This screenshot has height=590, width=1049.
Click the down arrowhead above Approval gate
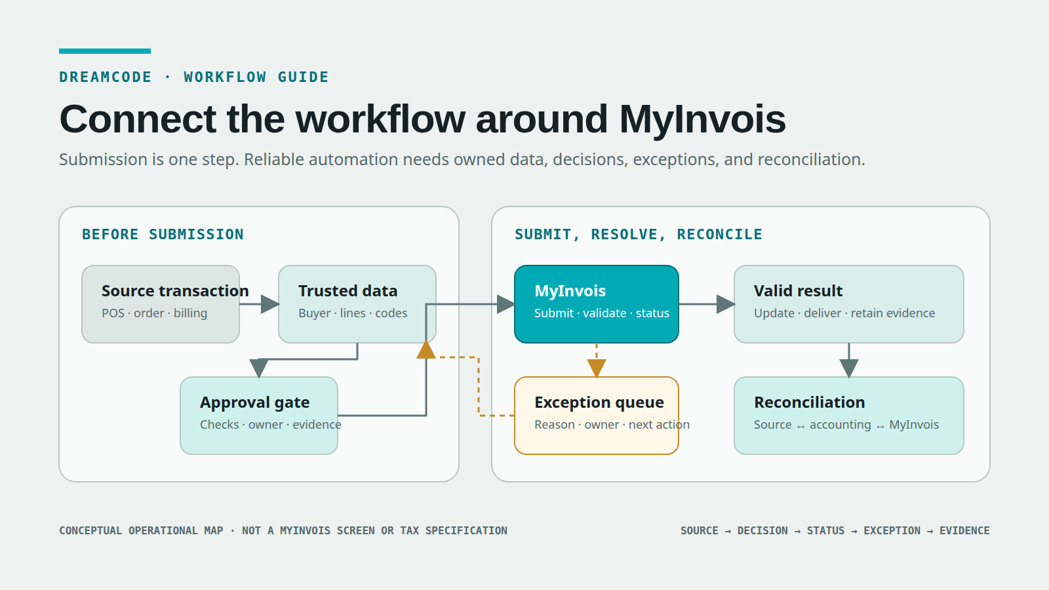(x=259, y=368)
